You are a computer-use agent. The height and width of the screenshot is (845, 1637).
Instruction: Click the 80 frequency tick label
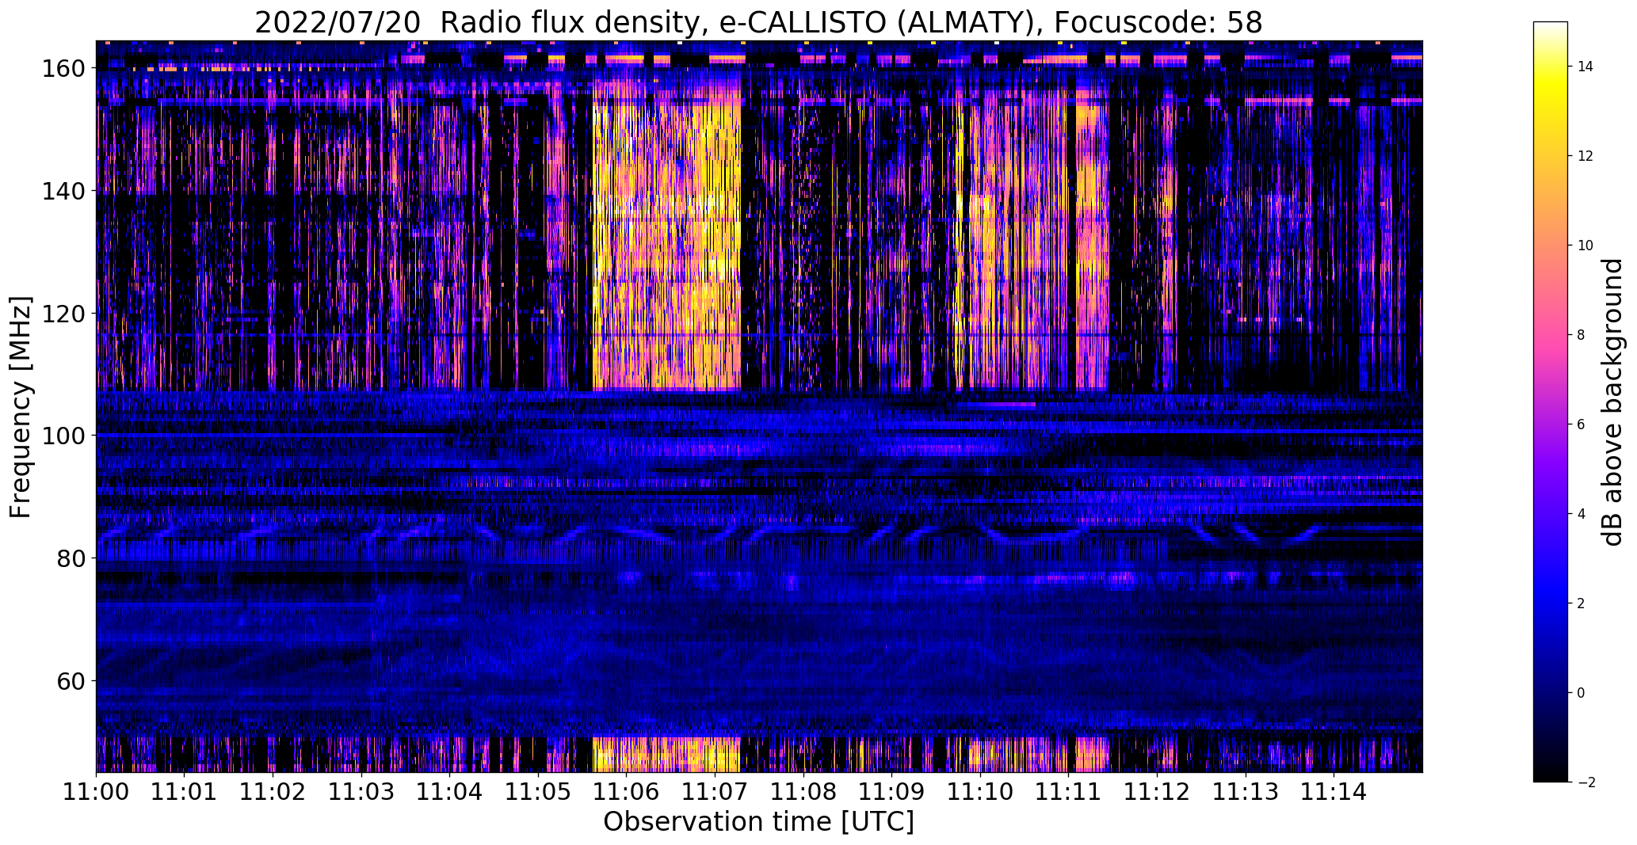71,558
